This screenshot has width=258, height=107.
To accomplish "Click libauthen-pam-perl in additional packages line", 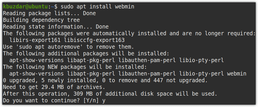I will pos(147,60).
